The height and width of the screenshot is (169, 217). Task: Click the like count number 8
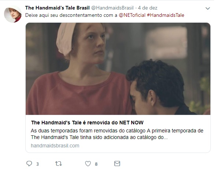pos(96,164)
